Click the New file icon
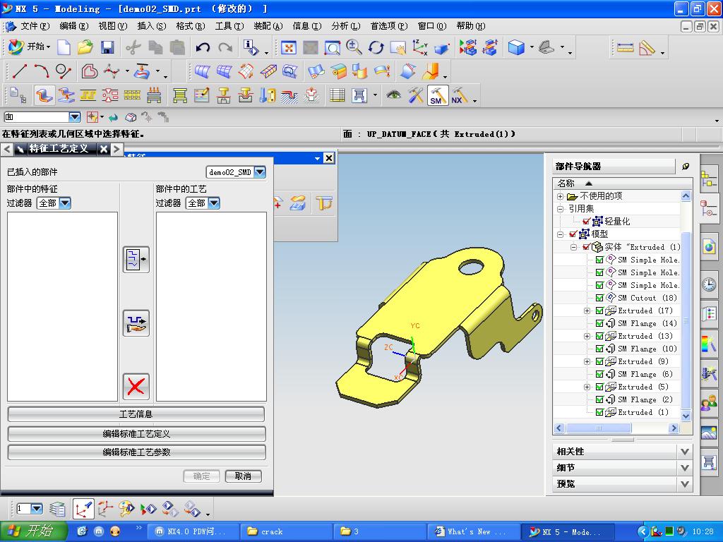This screenshot has height=542, width=723. point(64,47)
